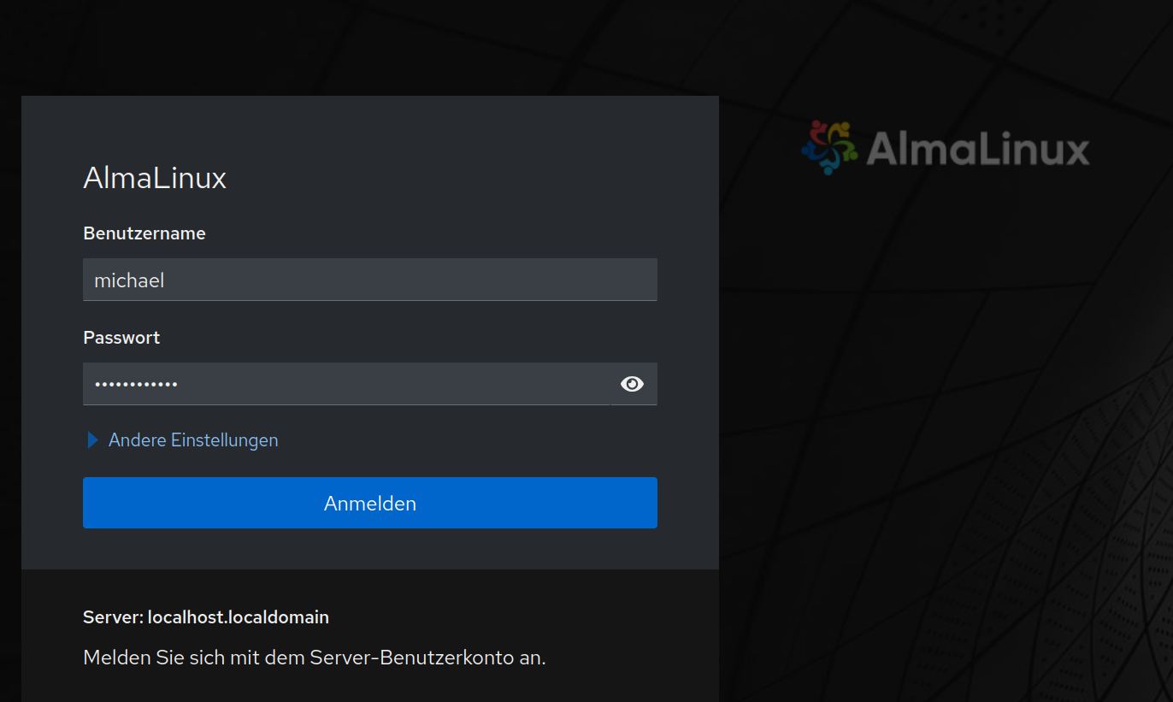Open advanced options via 'Andere Einstellungen' link
This screenshot has width=1173, height=702.
coord(192,439)
